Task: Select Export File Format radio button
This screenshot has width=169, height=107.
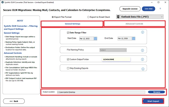Action: 53,17
